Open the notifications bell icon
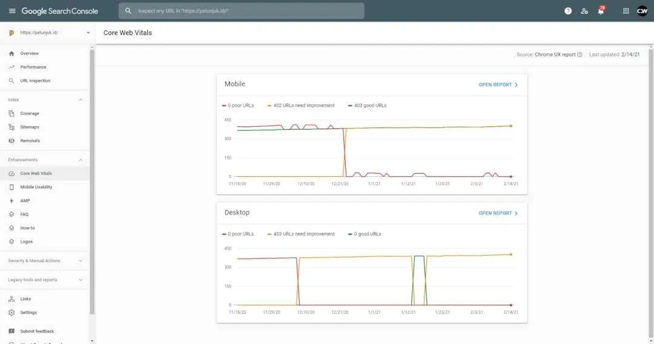Screen dimensions: 654x344 601,12
